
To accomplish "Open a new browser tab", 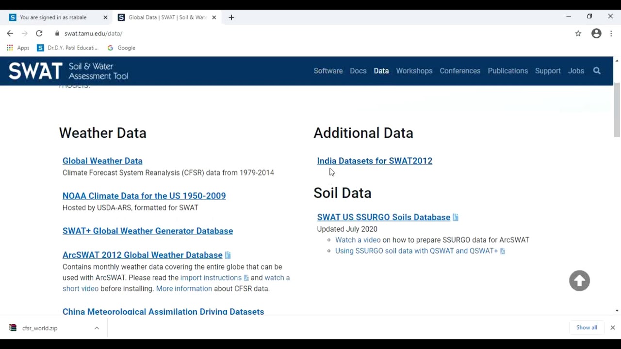I will (231, 17).
